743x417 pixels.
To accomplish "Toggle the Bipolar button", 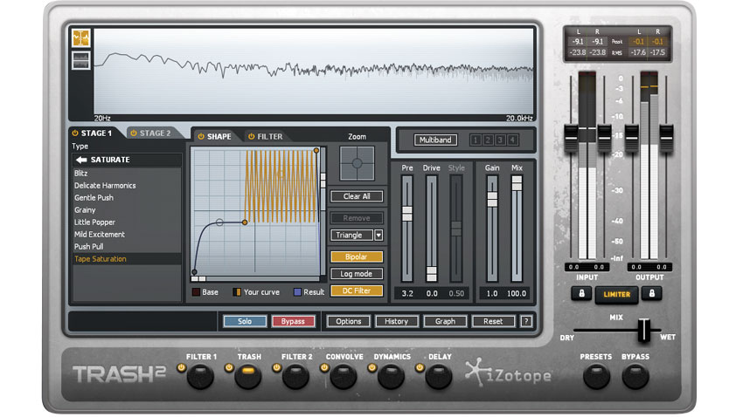I will pos(357,256).
